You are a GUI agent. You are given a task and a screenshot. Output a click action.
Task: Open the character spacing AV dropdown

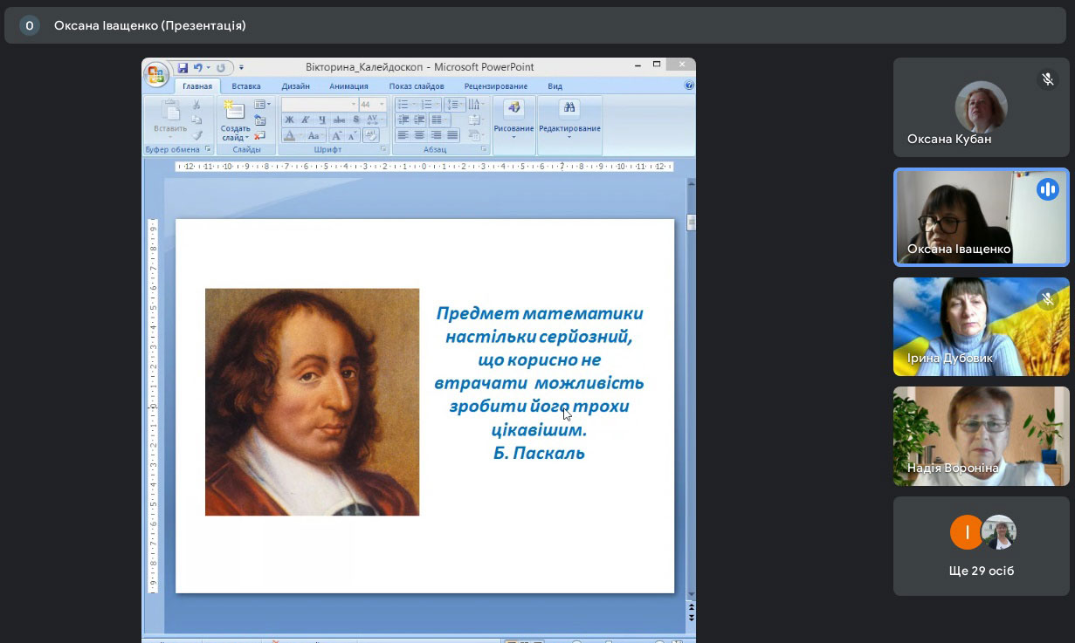pyautogui.click(x=373, y=120)
